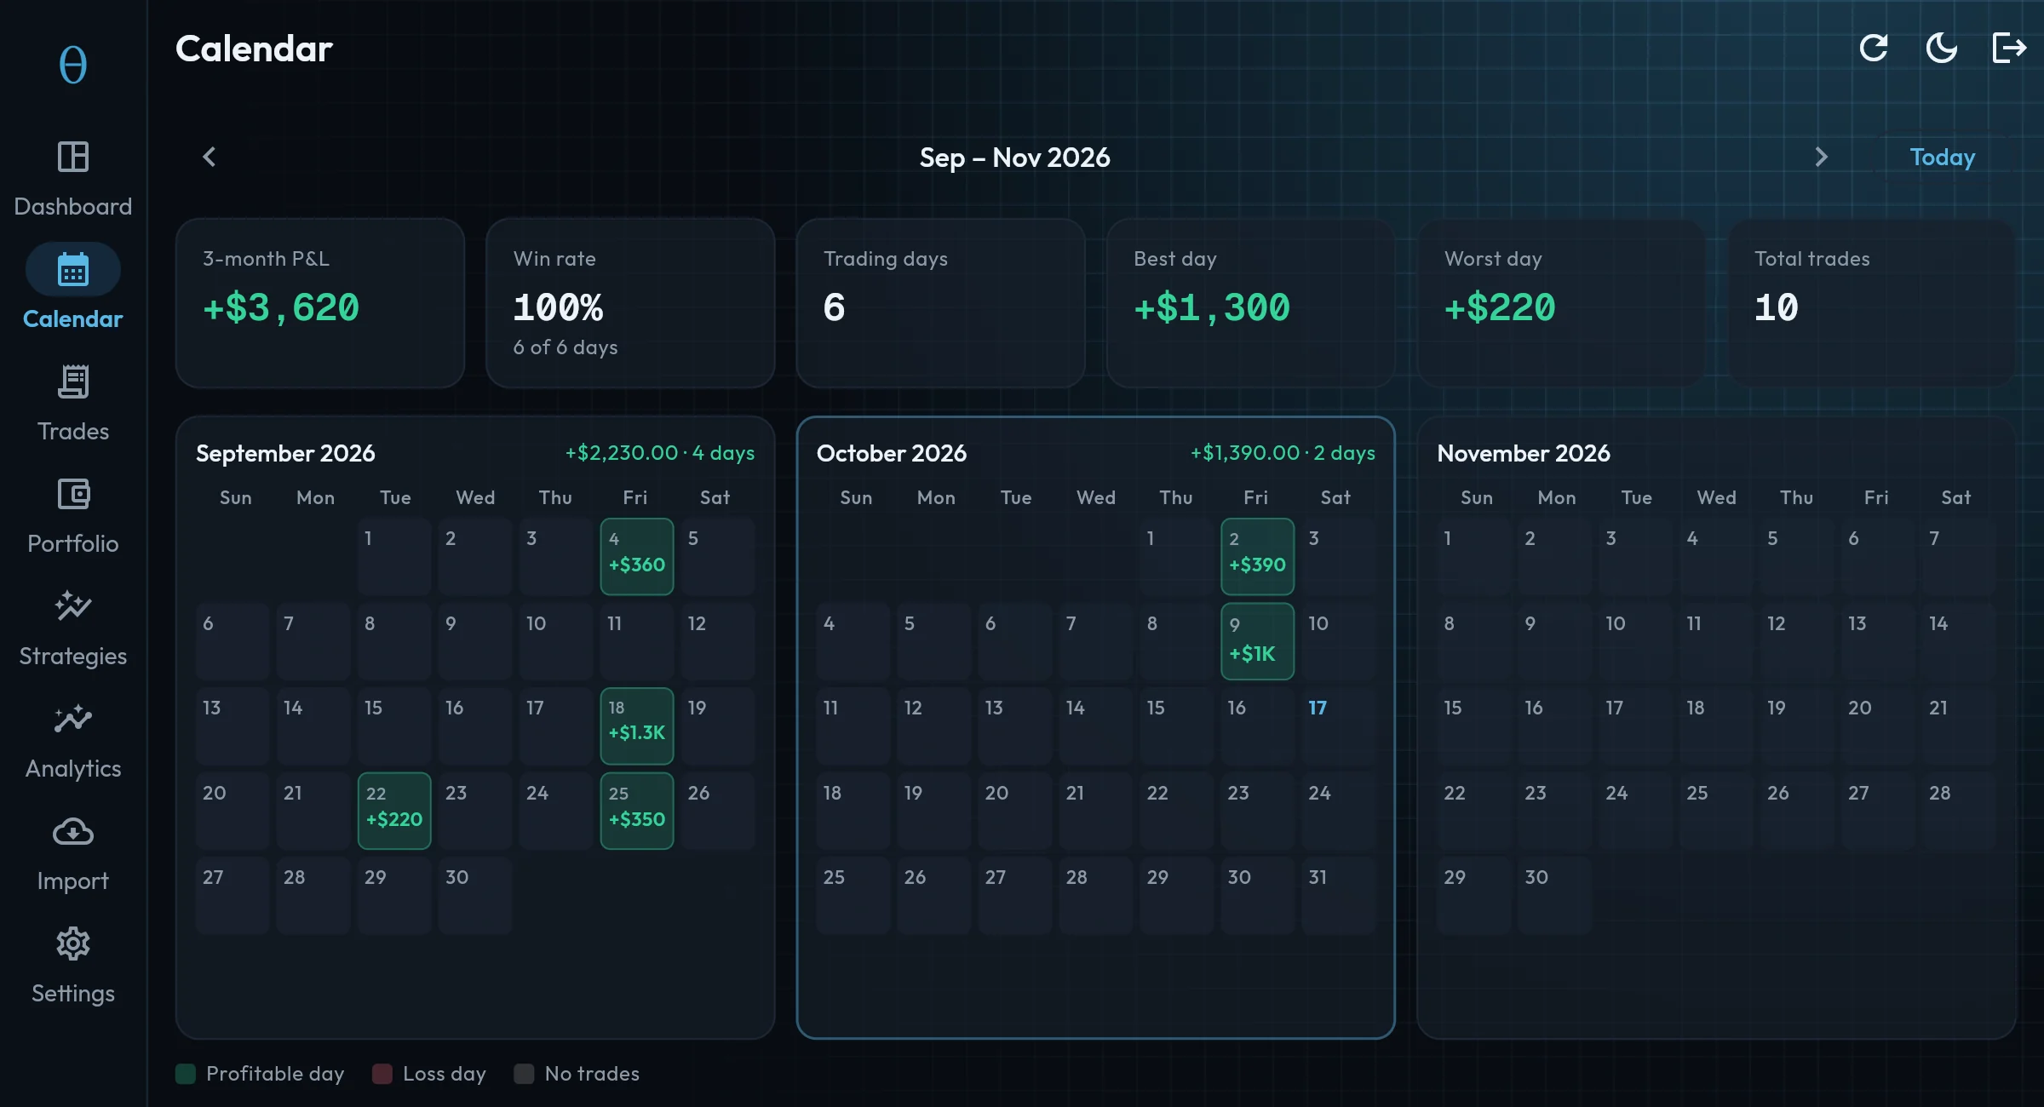Select September 22 day with +$220
Image resolution: width=2044 pixels, height=1107 pixels.
click(x=394, y=811)
